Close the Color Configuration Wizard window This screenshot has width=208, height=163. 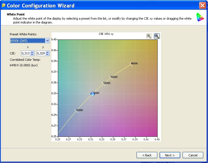202,5
